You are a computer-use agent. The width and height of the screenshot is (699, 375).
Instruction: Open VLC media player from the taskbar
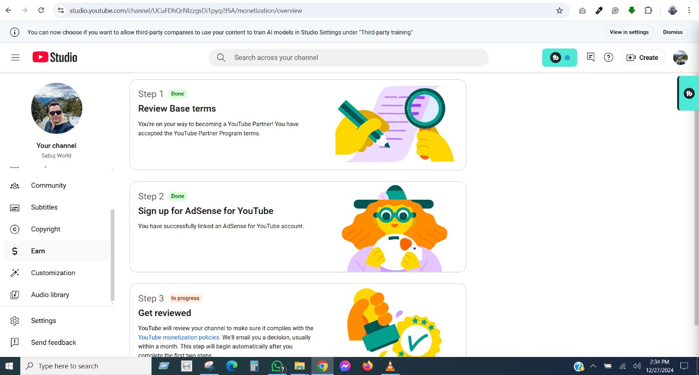click(x=390, y=366)
